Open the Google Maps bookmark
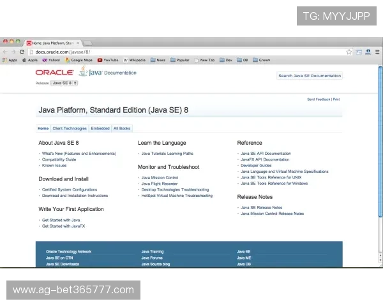383x306 pixels. click(79, 60)
